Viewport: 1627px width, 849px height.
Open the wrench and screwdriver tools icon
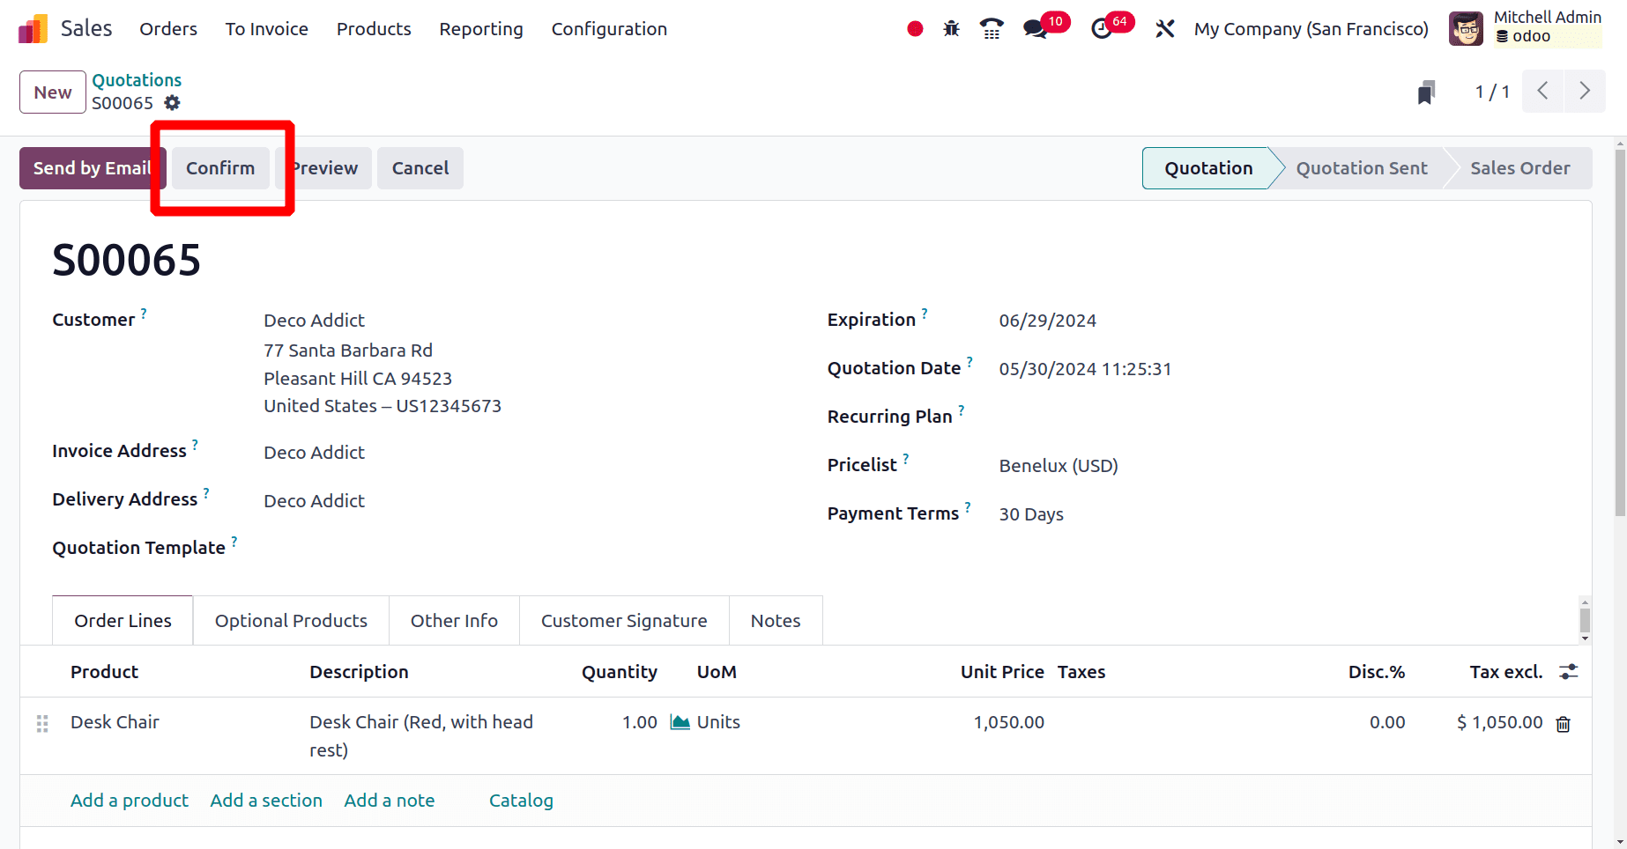click(1165, 29)
